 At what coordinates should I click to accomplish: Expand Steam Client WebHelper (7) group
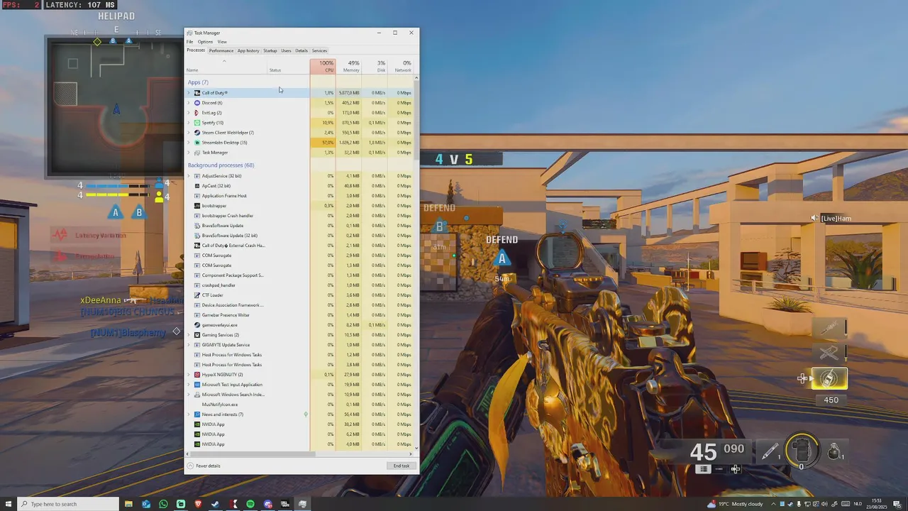189,133
